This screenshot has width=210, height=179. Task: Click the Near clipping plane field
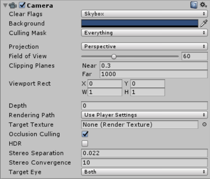click(x=154, y=66)
